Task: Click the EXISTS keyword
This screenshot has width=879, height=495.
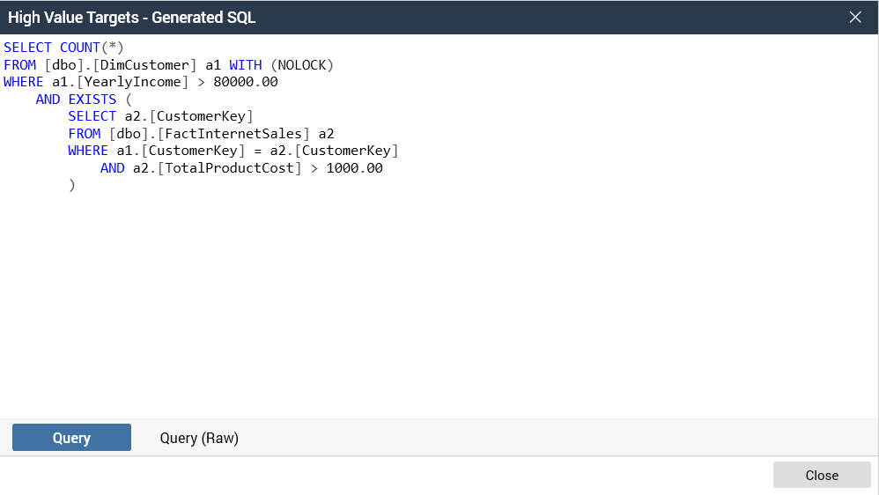Action: 92,100
